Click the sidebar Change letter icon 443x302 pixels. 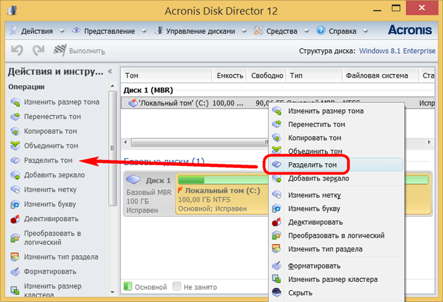(15, 204)
